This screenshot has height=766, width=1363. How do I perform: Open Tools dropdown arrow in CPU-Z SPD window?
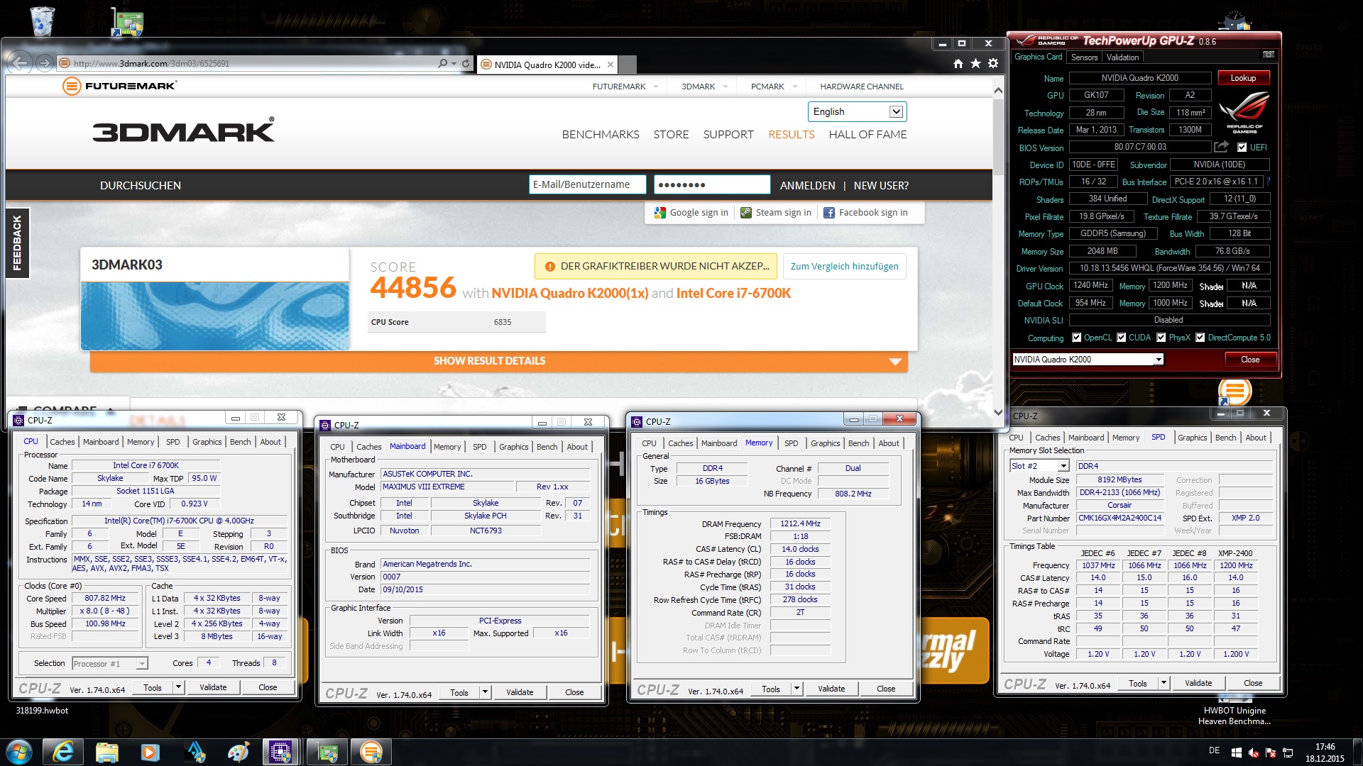pos(1163,683)
